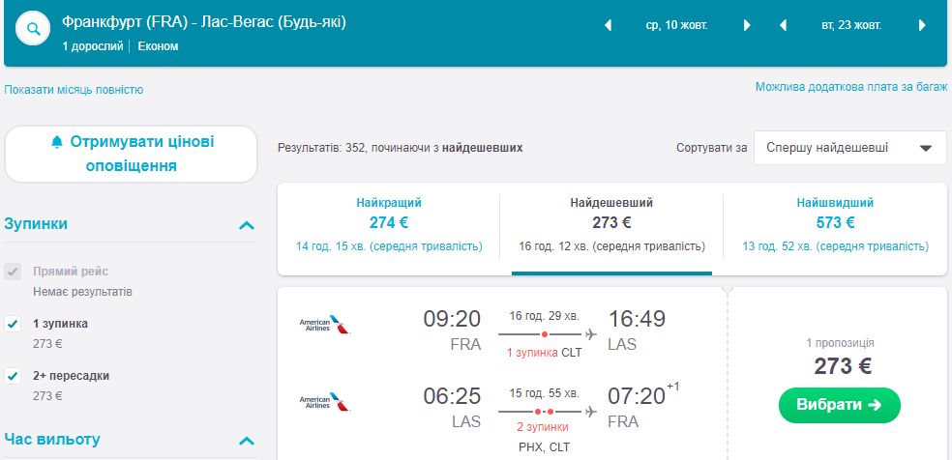The image size is (952, 460).
Task: Click the bell price alerts icon
Action: (x=57, y=142)
